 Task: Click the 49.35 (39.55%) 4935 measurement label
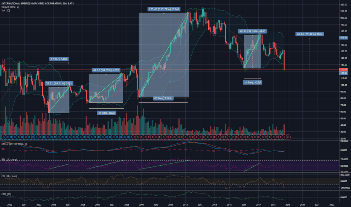(252, 31)
